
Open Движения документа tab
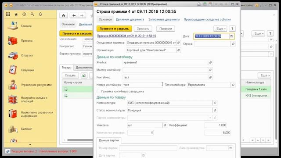130,19
